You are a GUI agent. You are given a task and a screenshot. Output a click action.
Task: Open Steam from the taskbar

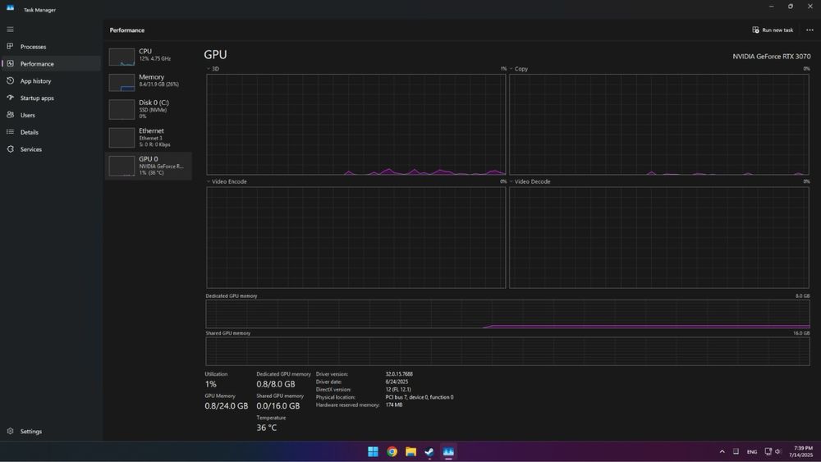tap(429, 451)
